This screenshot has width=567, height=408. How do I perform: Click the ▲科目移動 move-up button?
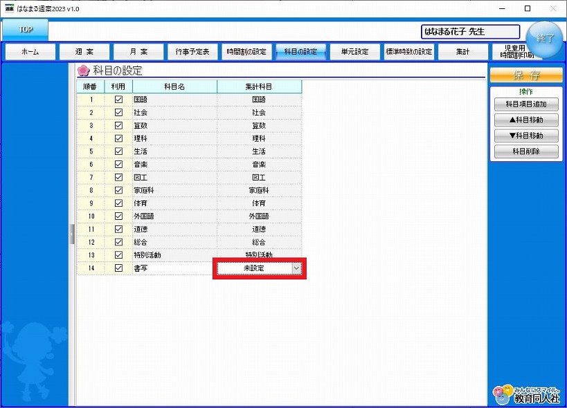[x=526, y=120]
